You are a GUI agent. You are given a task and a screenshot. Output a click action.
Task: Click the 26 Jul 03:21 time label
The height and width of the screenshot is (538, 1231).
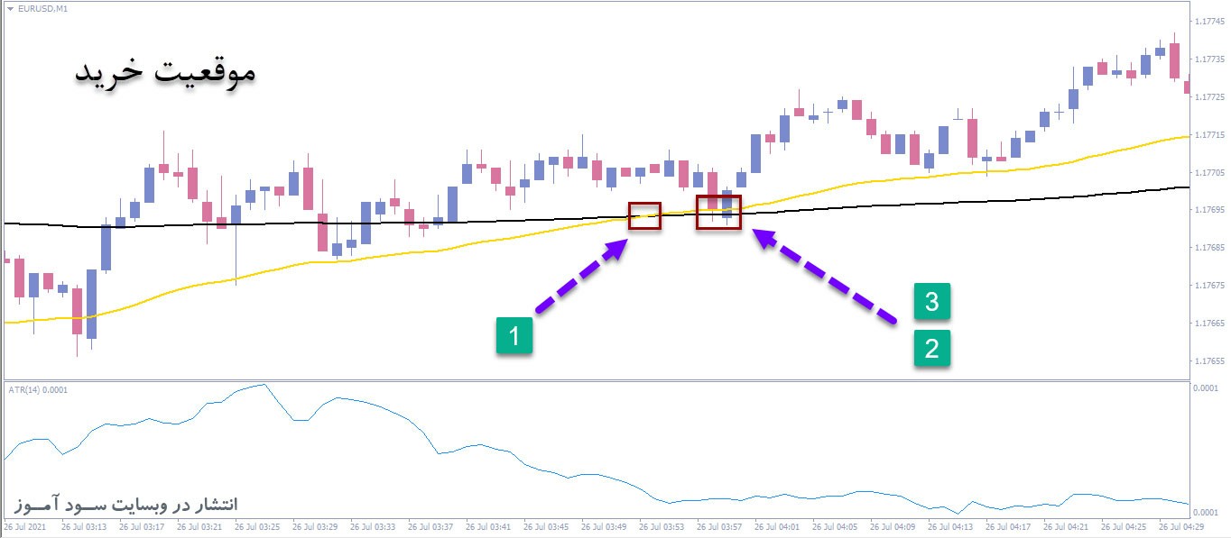tap(199, 527)
